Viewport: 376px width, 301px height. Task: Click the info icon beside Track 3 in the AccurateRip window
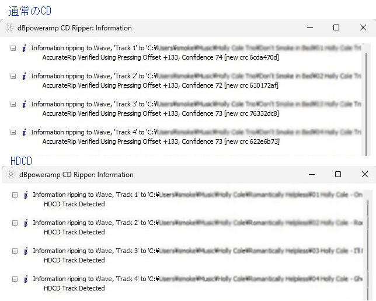(24, 104)
